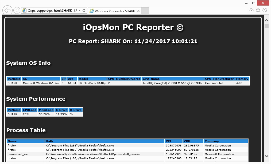Open Favorites with the star icon

258,10
